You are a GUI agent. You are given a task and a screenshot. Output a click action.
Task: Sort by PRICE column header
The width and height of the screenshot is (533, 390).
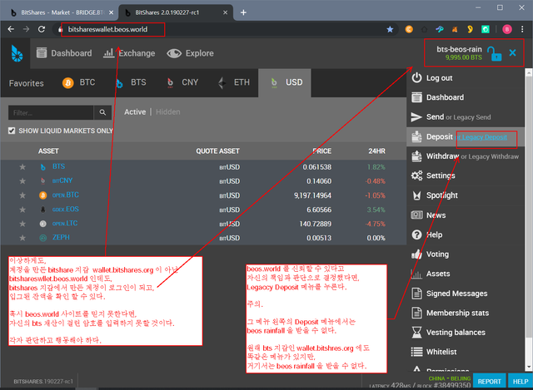point(322,151)
